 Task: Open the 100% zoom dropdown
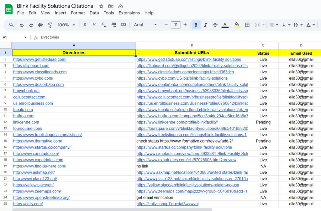click(66, 25)
